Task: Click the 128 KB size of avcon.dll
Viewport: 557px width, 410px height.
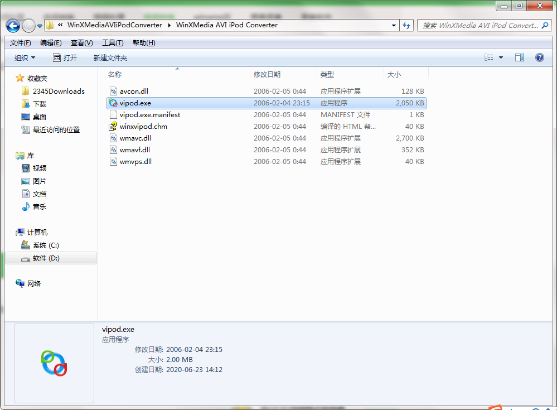Action: pos(413,91)
